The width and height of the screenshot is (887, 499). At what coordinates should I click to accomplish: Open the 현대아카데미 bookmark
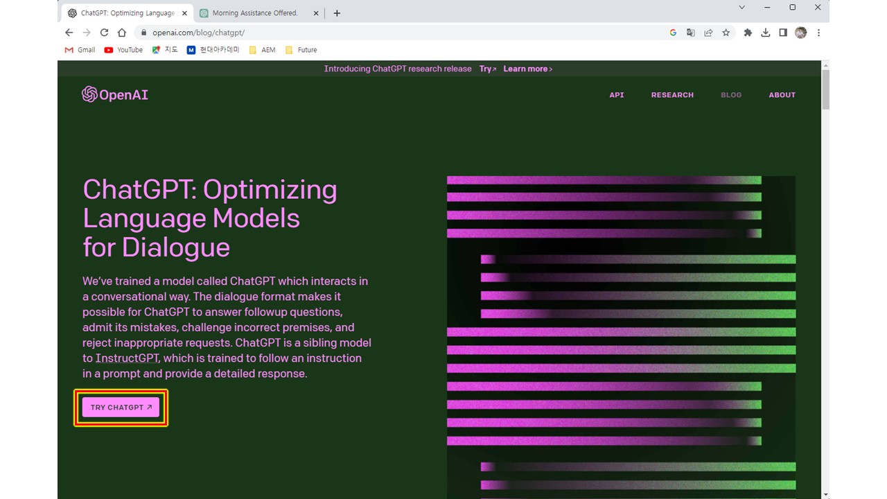213,50
